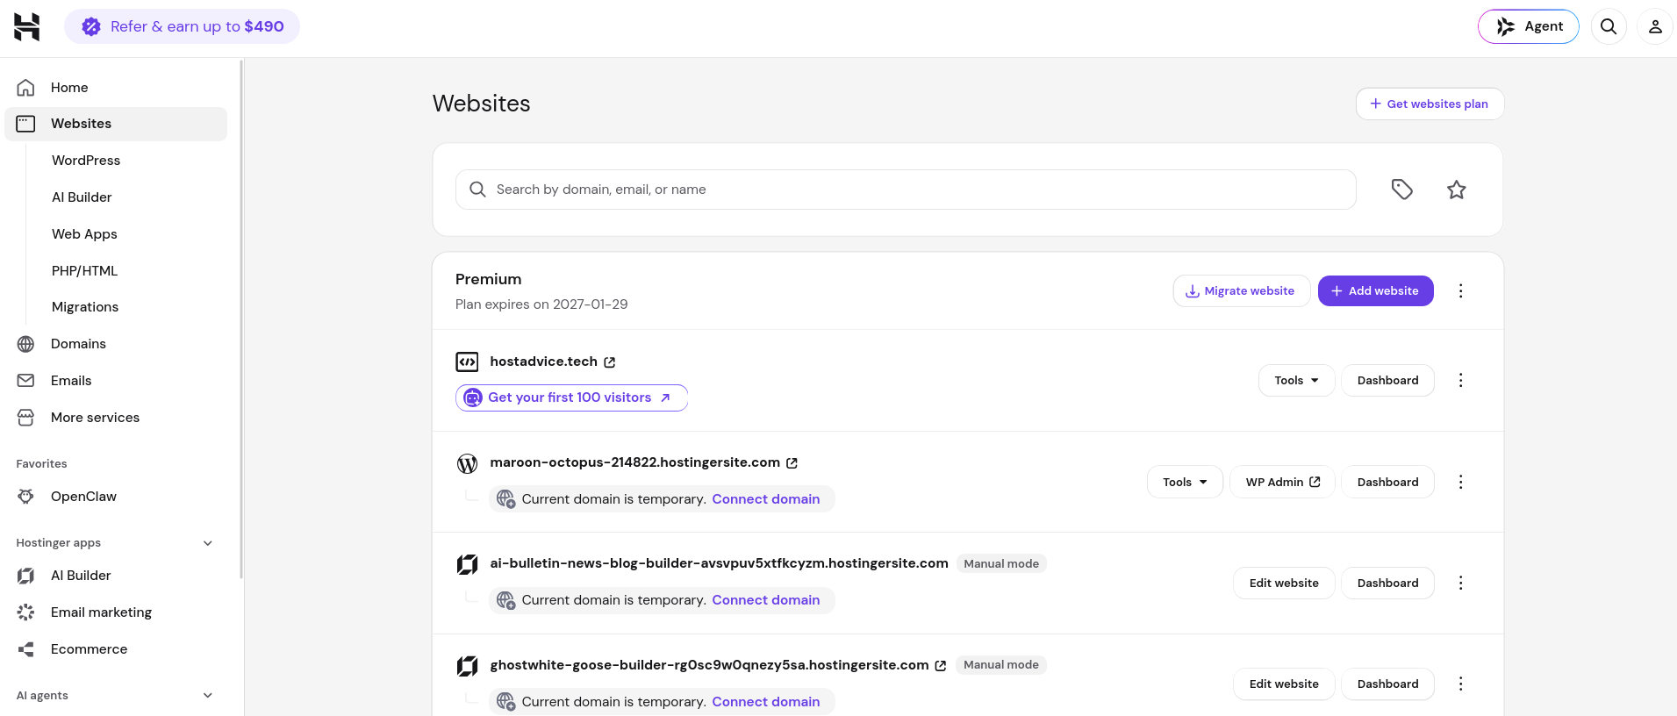1677x716 pixels.
Task: Click the OpenClaw favorite icon
Action: tap(26, 497)
